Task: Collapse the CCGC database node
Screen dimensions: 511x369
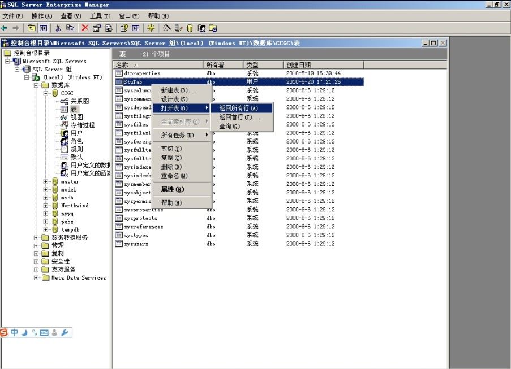Action: (46, 93)
